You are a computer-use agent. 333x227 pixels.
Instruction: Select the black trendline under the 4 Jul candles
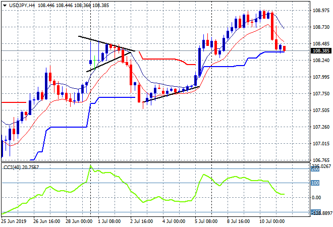pos(171,94)
